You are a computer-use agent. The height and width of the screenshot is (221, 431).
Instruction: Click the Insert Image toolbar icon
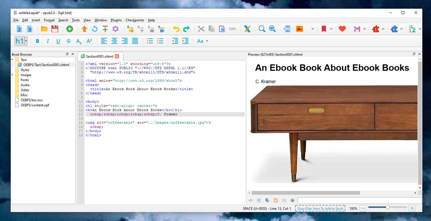[x=299, y=29]
